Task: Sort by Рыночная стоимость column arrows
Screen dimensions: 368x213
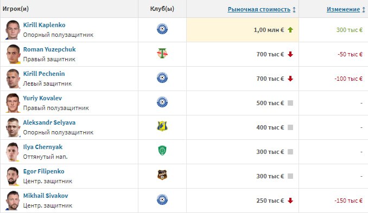Action: point(294,10)
